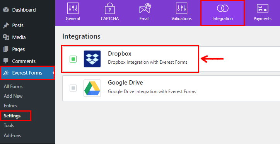Open All Forms submenu link
The width and height of the screenshot is (280, 144).
tap(13, 86)
